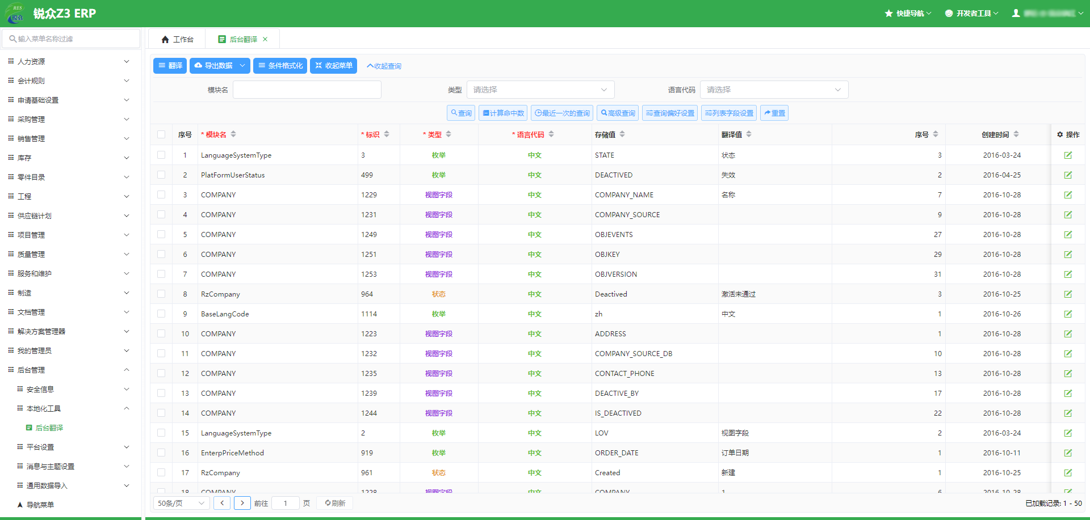1090x520 pixels.
Task: Open the 导航菜单 sidebar item
Action: tap(40, 505)
